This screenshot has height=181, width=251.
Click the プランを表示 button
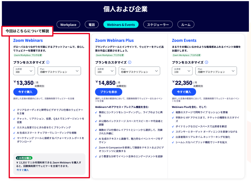click(x=108, y=92)
